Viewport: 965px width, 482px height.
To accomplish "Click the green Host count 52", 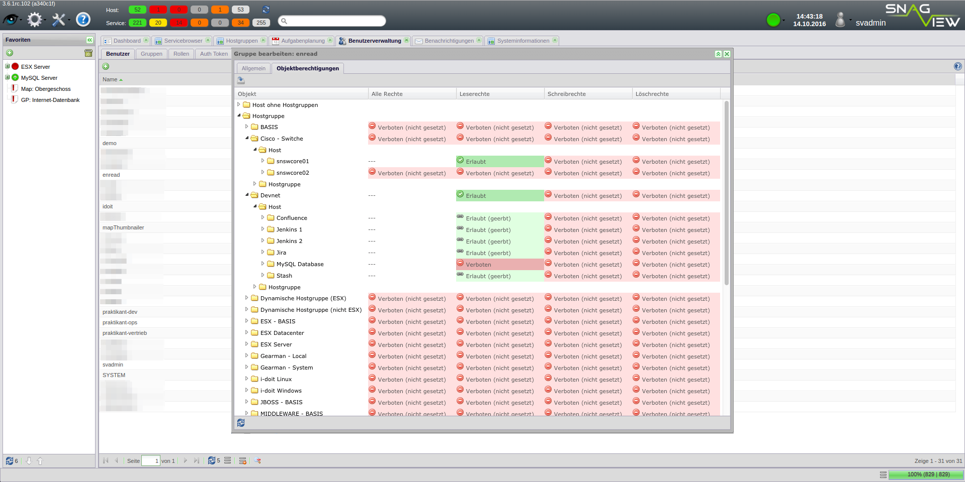I will (137, 10).
